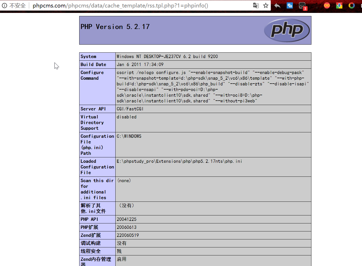
Task: Open the Google Translate extension
Action: tap(256, 5)
